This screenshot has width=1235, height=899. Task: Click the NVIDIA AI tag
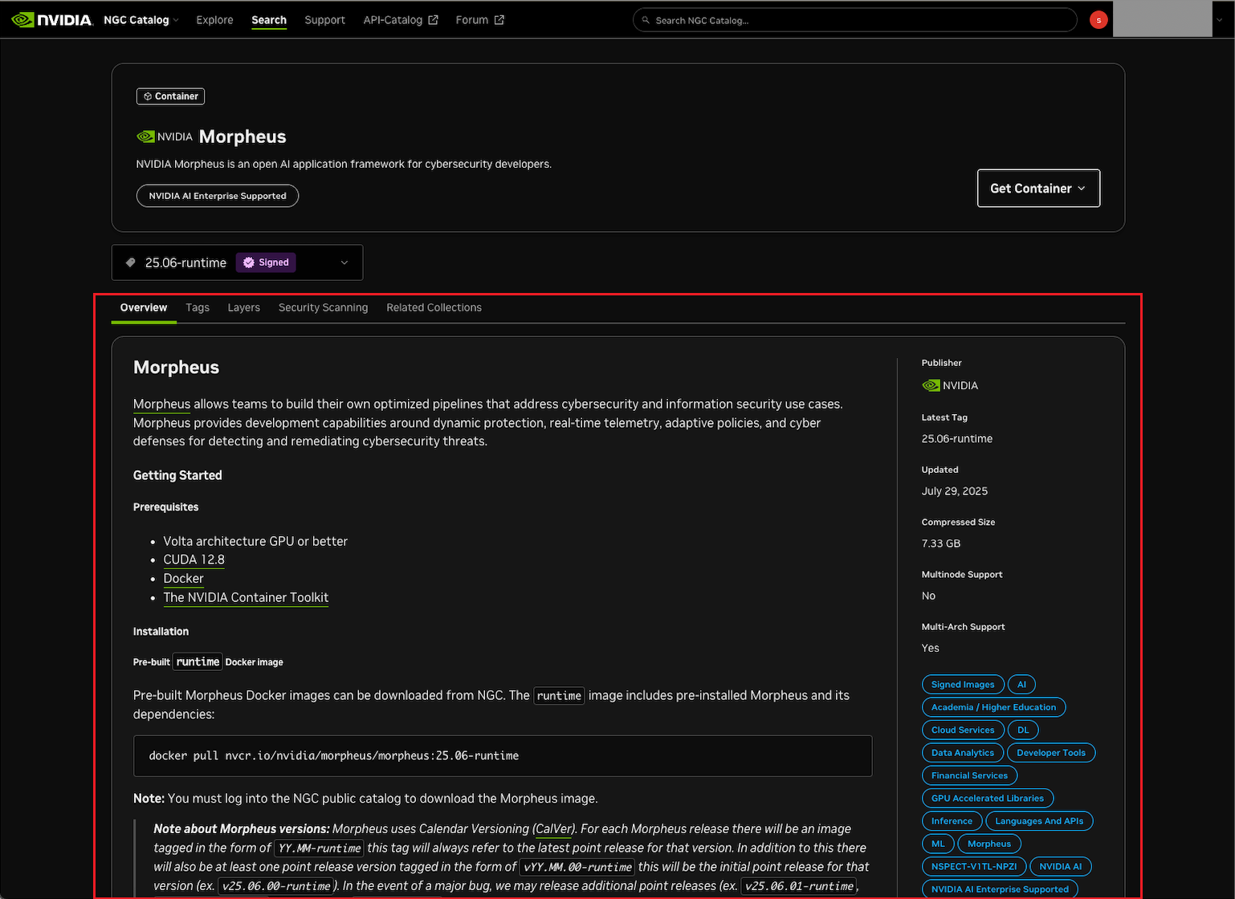(x=1061, y=866)
